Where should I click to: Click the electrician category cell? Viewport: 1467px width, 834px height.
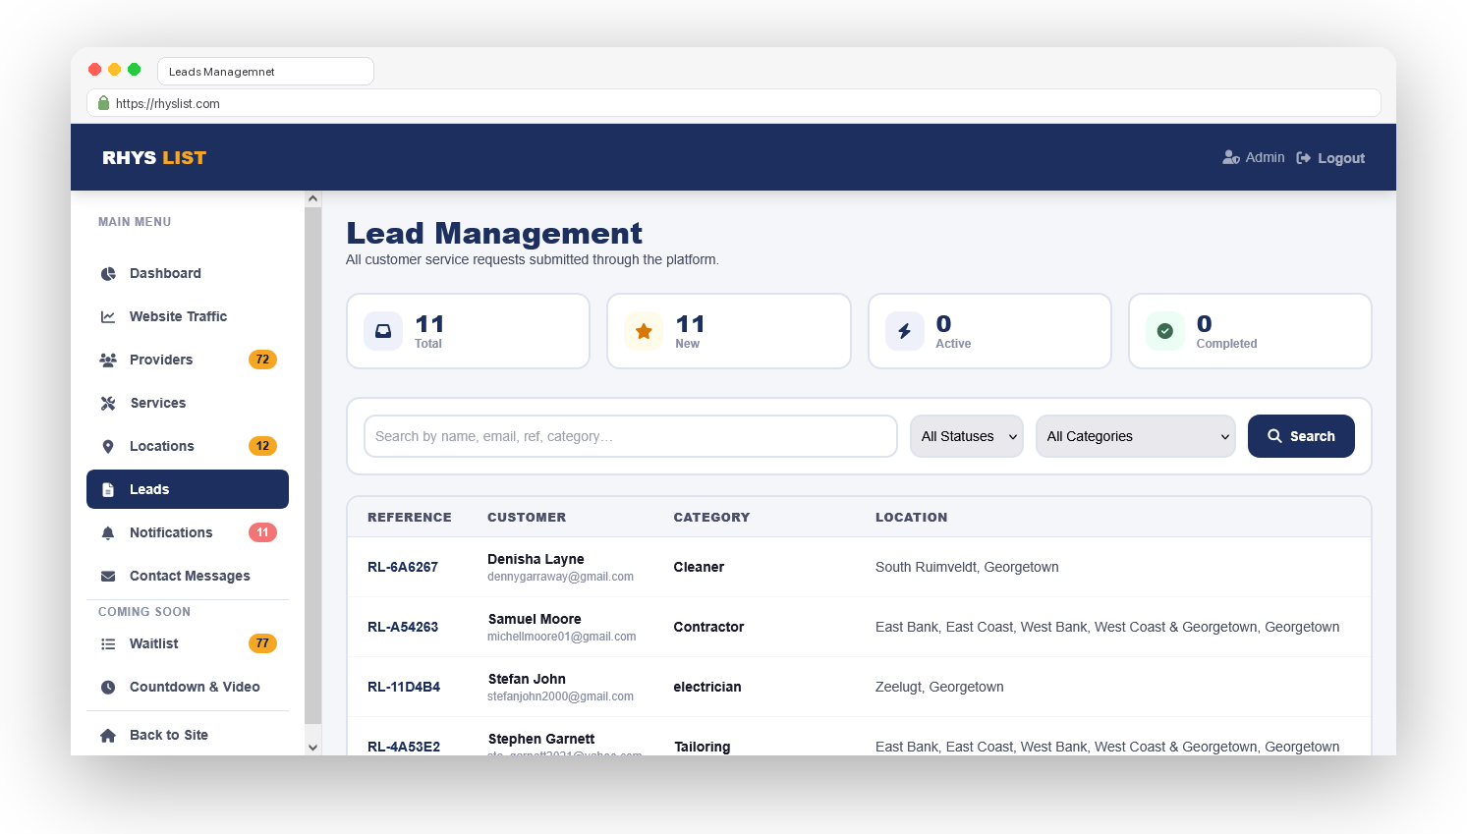tap(707, 687)
